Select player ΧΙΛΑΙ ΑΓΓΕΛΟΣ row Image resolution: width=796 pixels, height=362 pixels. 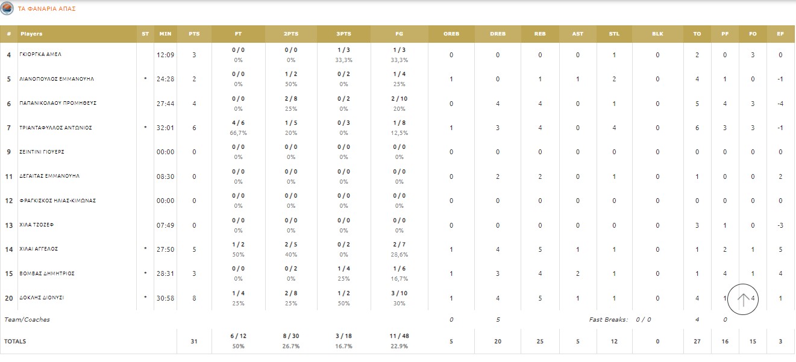39,249
